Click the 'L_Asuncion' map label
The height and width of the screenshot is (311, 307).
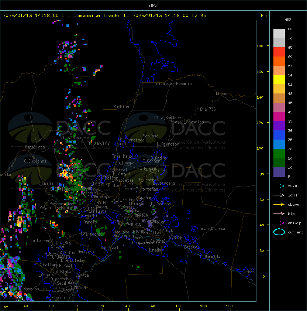[168, 144]
